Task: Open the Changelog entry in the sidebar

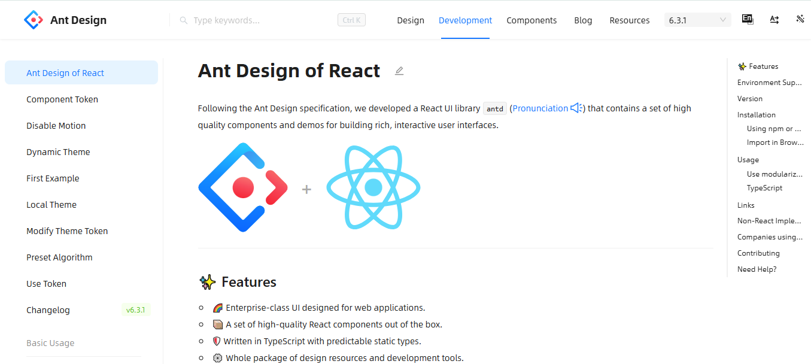Action: coord(47,310)
